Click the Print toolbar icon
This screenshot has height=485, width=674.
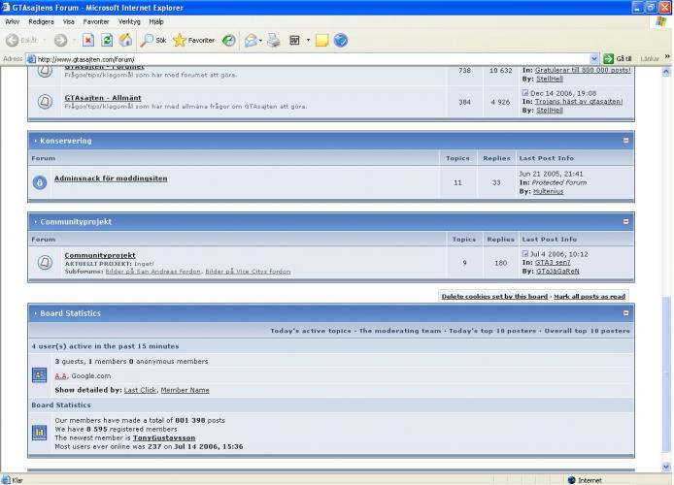point(274,40)
